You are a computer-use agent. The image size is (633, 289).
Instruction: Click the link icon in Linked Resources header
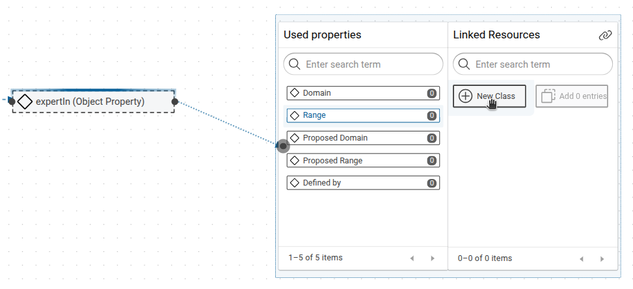tap(605, 35)
